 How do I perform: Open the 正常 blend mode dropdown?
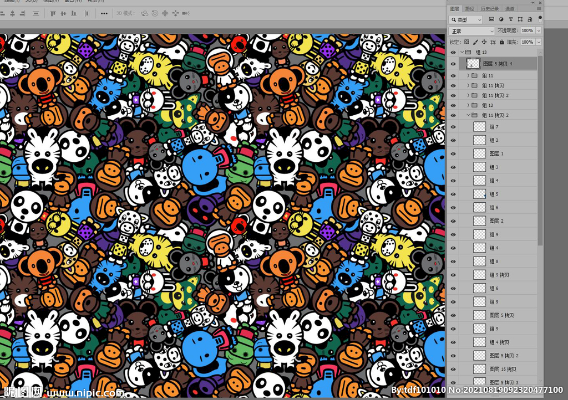click(x=471, y=31)
